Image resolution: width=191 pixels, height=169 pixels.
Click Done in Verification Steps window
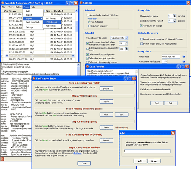coord(84,163)
